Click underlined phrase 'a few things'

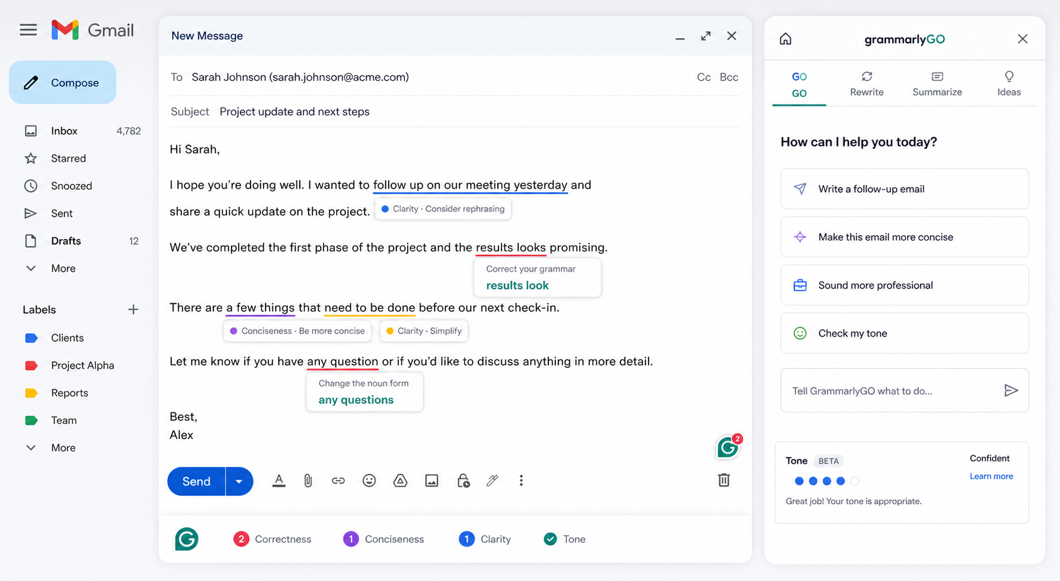point(260,308)
